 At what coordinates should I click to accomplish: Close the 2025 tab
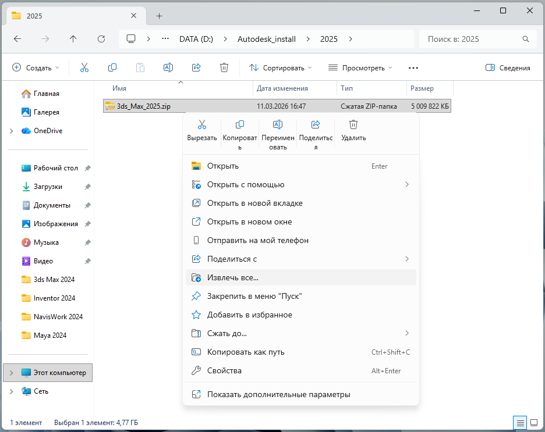(x=133, y=16)
